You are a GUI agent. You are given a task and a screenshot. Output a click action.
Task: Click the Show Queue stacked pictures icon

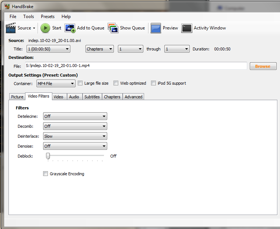[113, 28]
